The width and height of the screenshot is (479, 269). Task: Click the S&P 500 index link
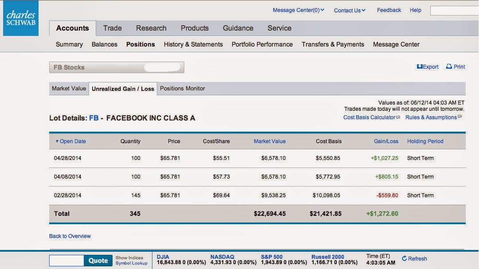tap(272, 257)
